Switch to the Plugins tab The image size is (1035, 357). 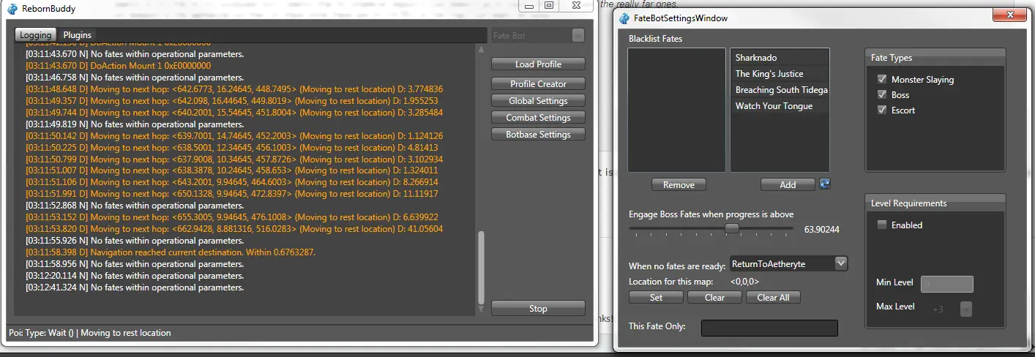coord(77,35)
